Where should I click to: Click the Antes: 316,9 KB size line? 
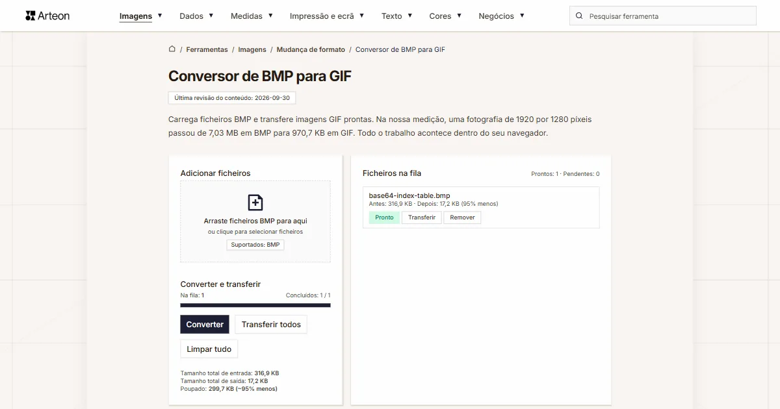click(x=434, y=204)
